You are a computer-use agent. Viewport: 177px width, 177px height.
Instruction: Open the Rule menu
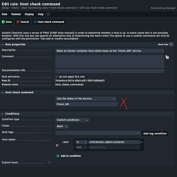tap(5, 14)
